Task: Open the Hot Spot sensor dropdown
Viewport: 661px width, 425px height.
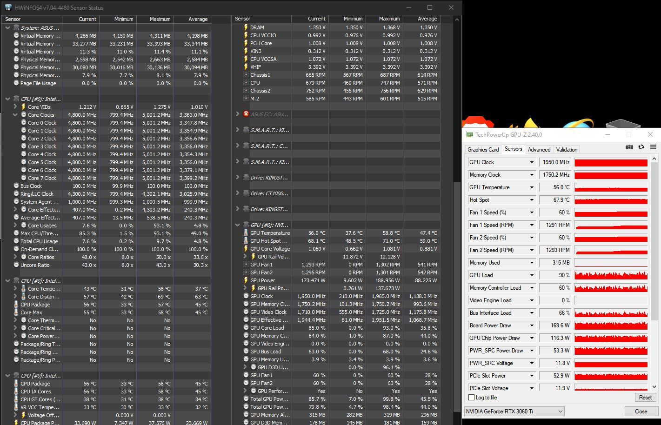Action: tap(532, 200)
